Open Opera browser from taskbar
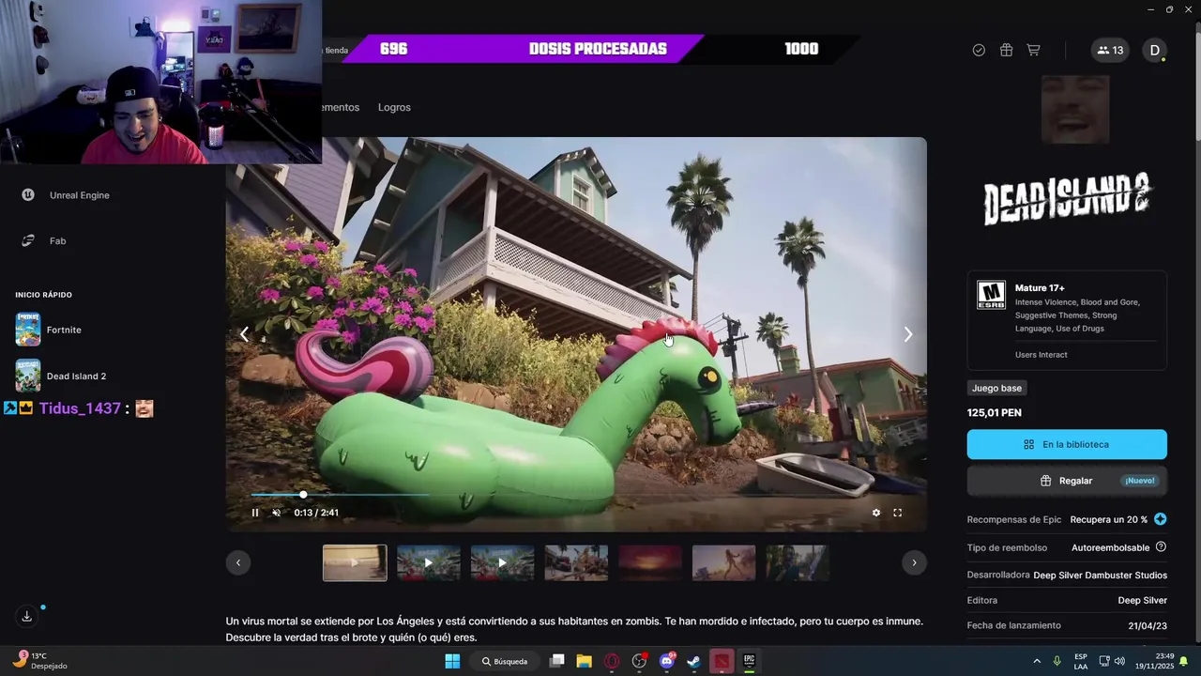1201x676 pixels. pos(612,661)
